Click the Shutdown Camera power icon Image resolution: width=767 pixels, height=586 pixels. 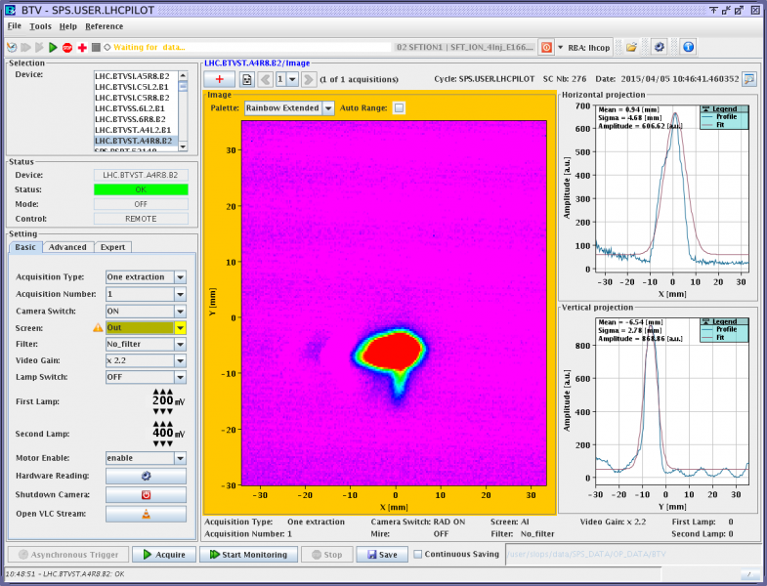pyautogui.click(x=146, y=494)
